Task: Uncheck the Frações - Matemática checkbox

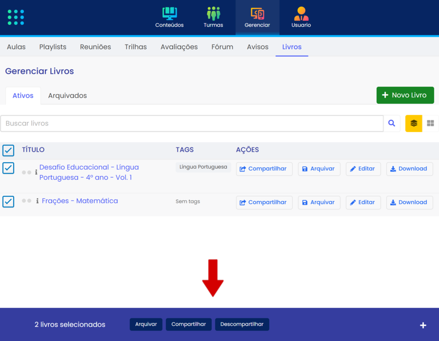Action: 8,201
